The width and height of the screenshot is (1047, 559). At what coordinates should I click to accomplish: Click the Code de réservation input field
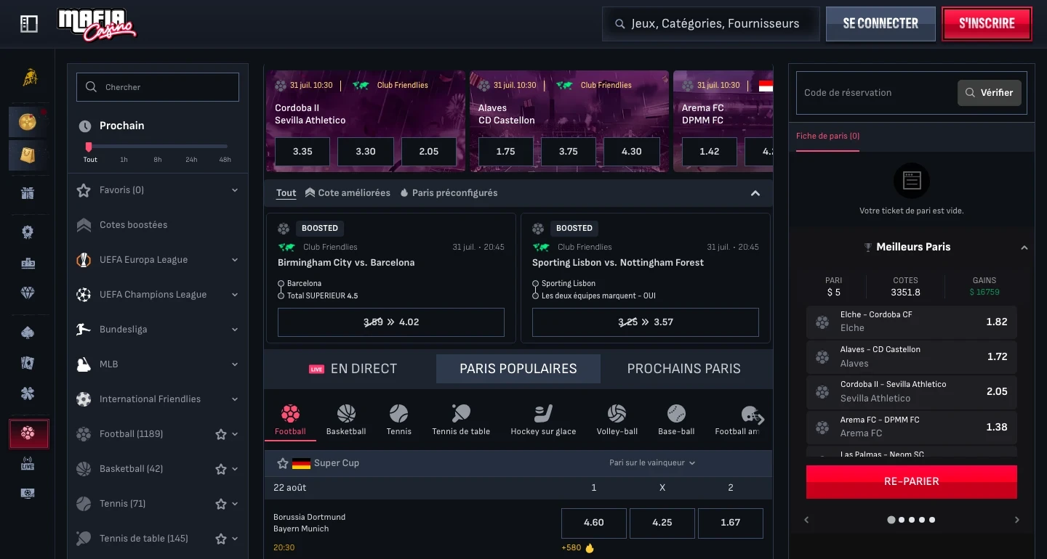click(x=877, y=93)
